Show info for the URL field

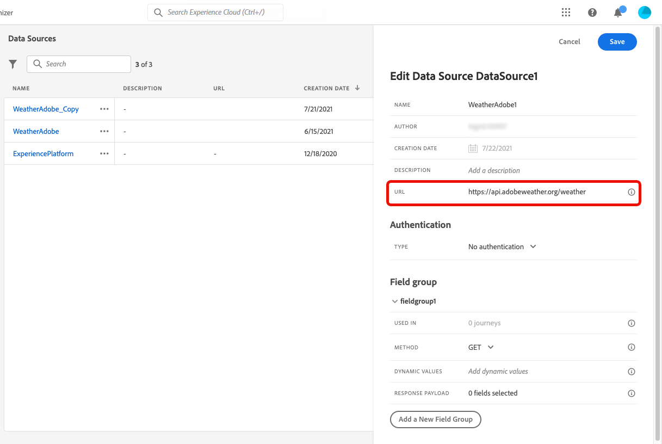coord(632,192)
